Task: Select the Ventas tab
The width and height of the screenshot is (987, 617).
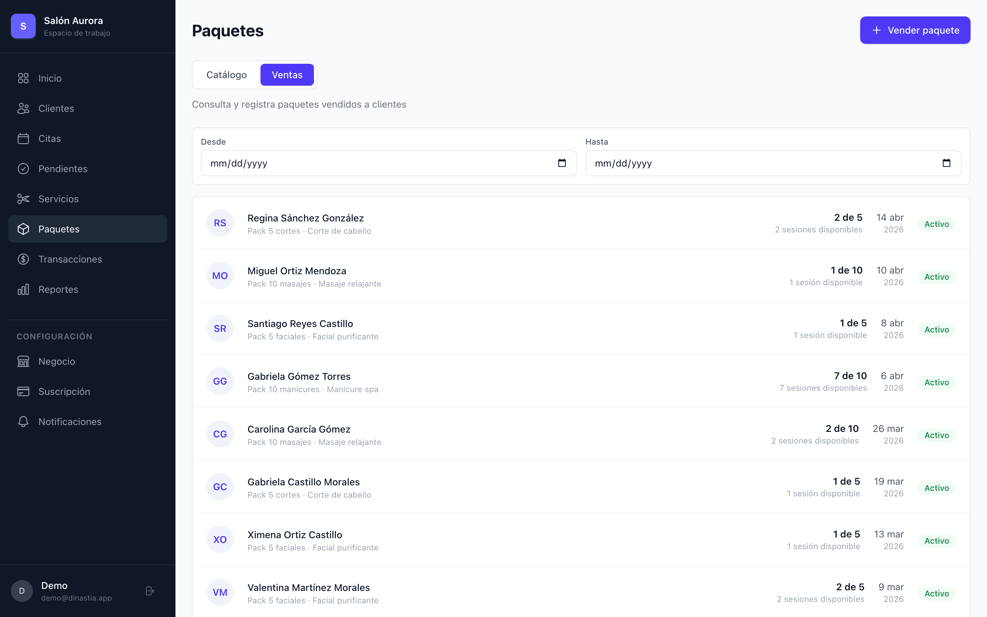Action: 287,75
